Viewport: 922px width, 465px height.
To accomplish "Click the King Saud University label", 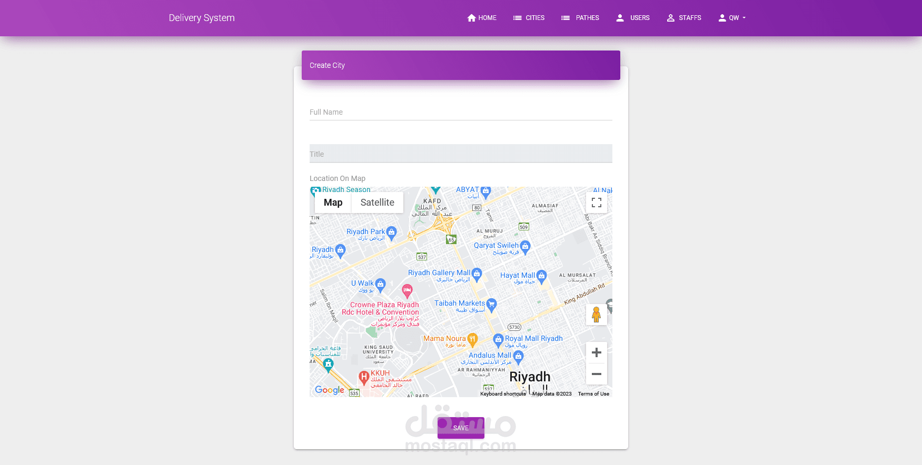I will coord(378,350).
